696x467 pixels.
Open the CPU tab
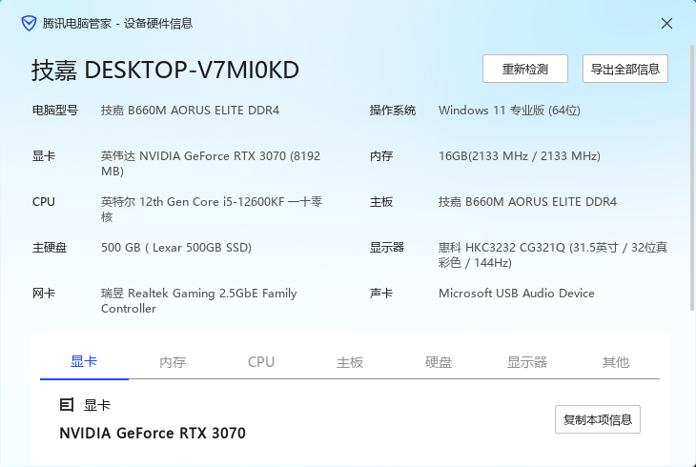261,362
